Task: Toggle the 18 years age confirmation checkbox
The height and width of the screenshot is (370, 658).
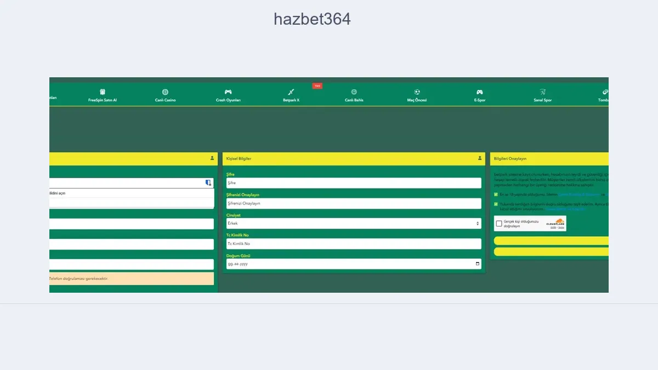Action: coord(496,194)
